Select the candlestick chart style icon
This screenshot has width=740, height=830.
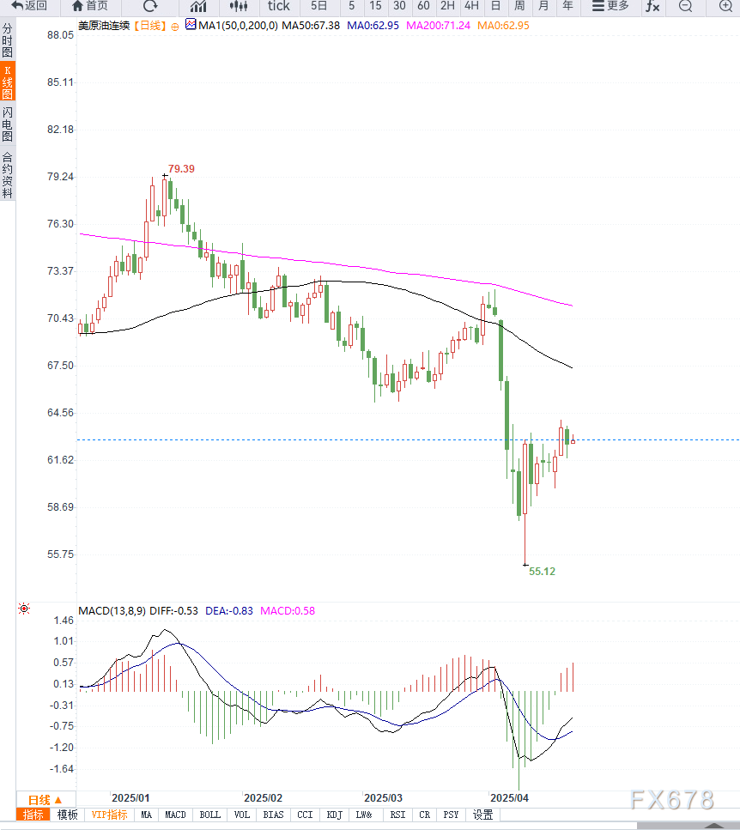coord(239,6)
